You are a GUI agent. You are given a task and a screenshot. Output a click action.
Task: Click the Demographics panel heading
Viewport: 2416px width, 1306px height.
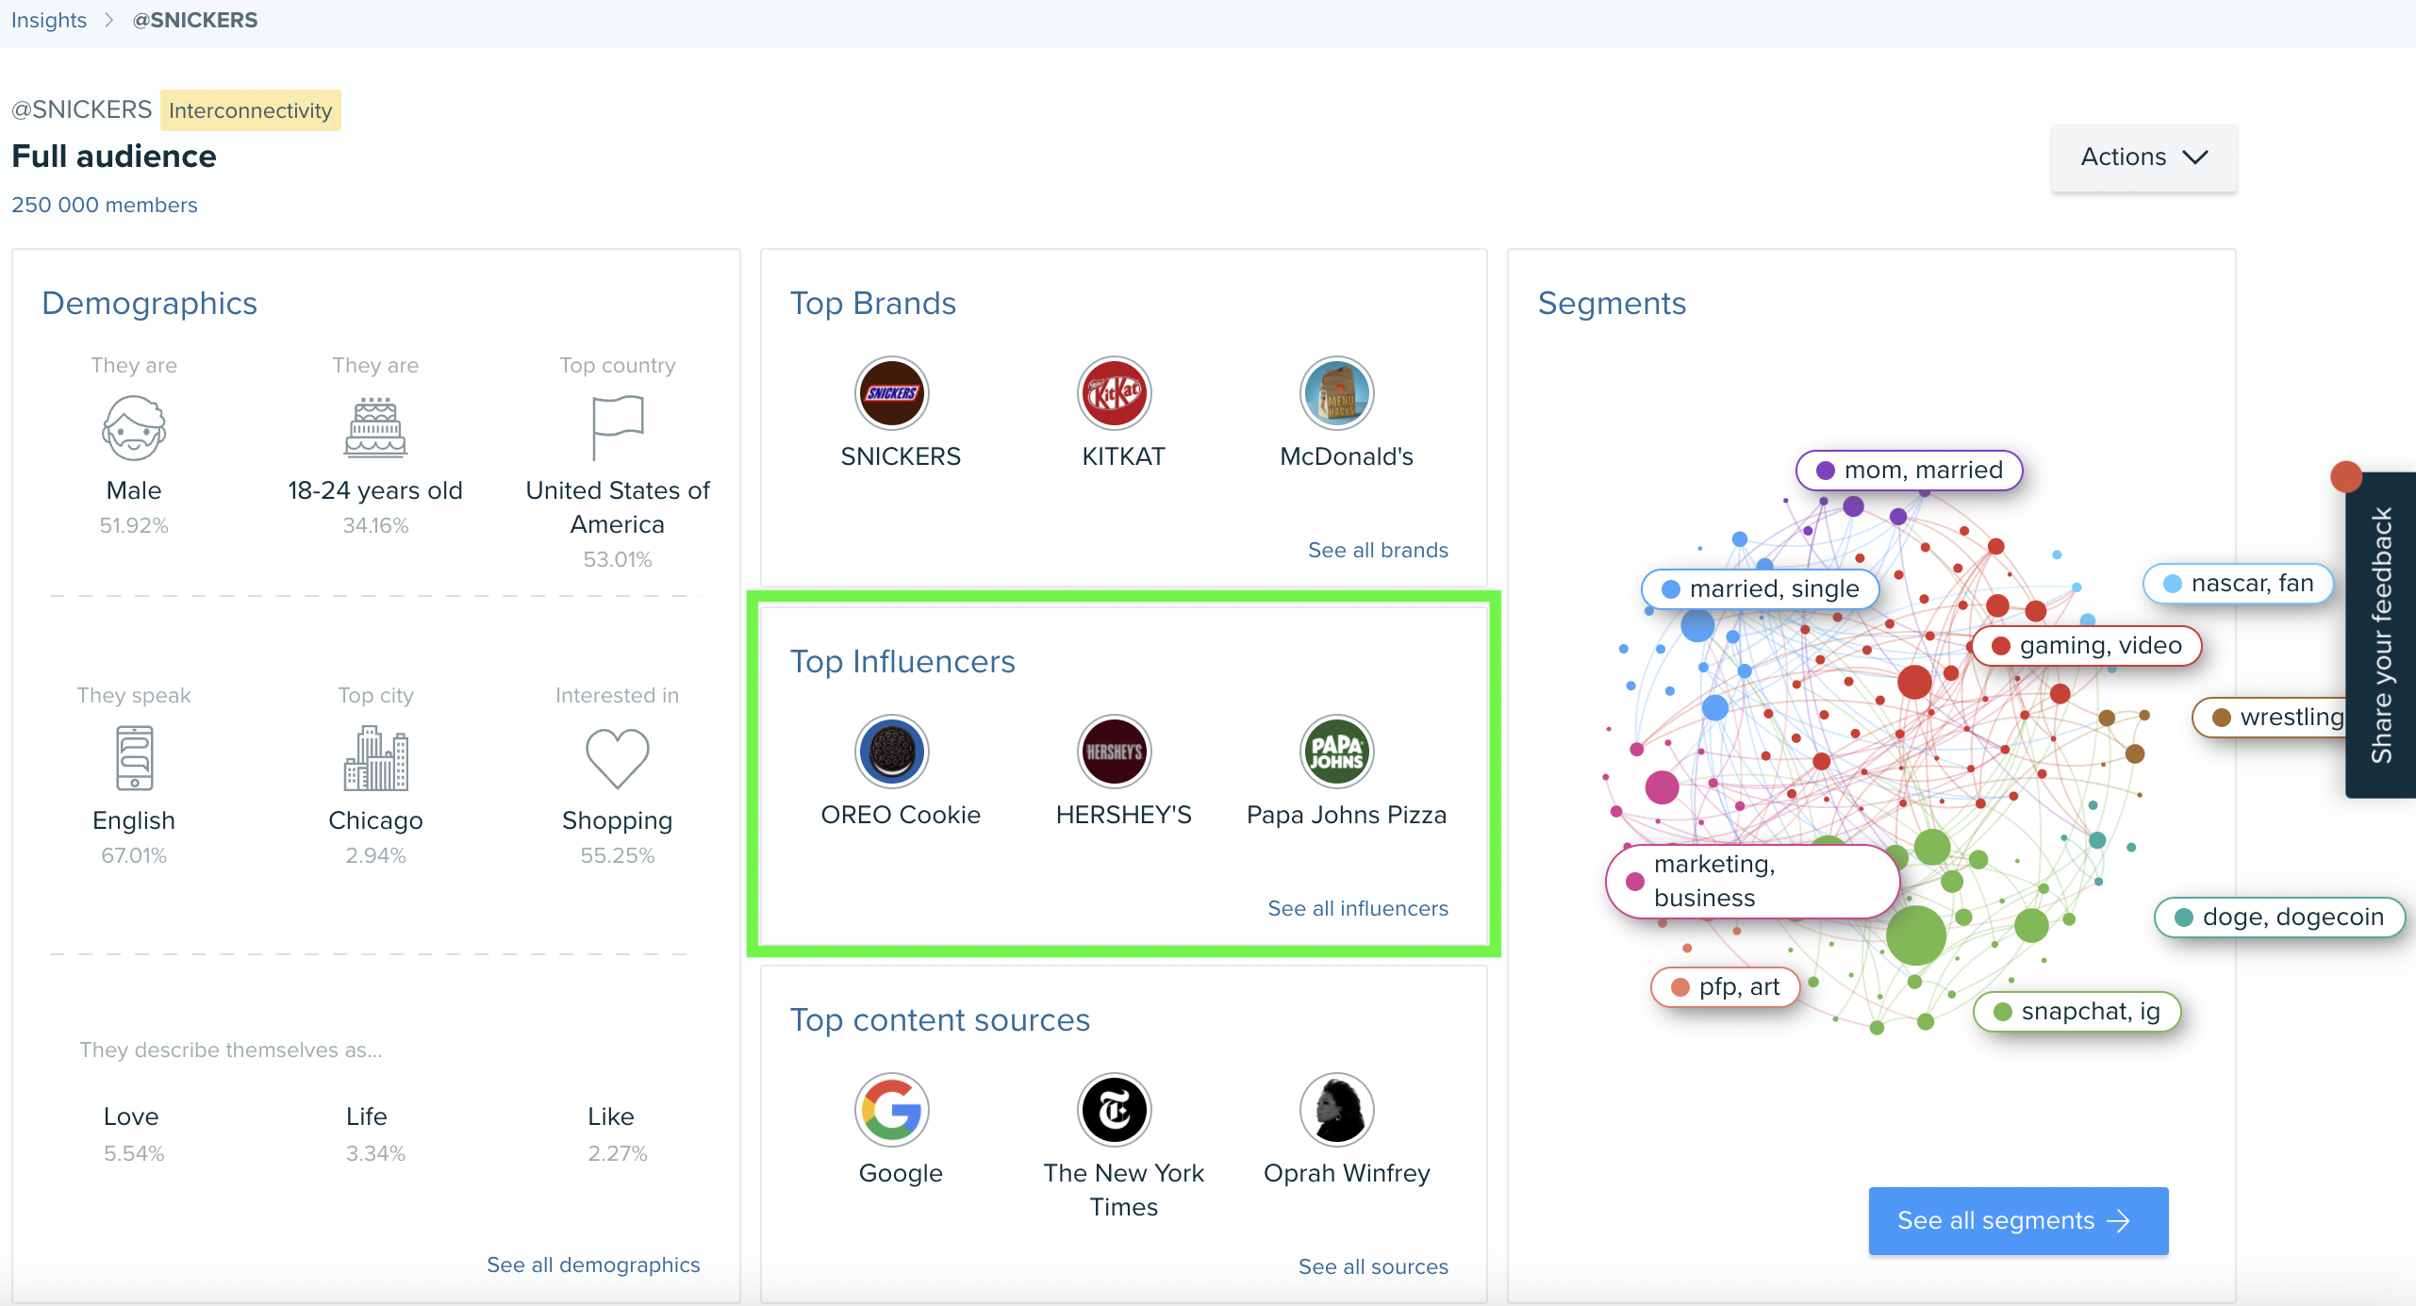tap(149, 304)
